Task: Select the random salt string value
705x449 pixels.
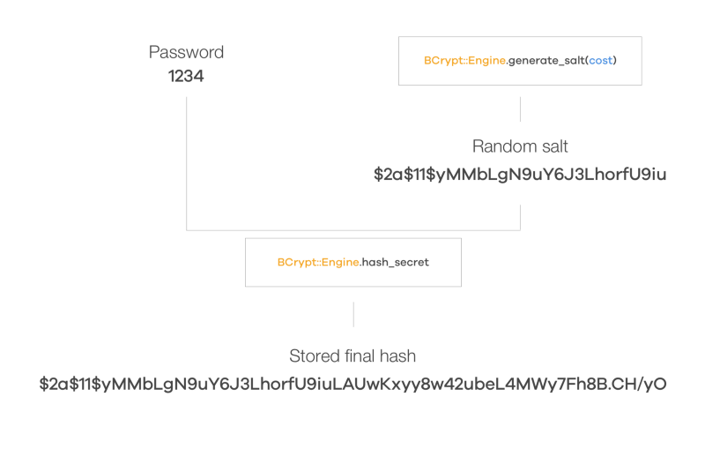Action: (520, 175)
